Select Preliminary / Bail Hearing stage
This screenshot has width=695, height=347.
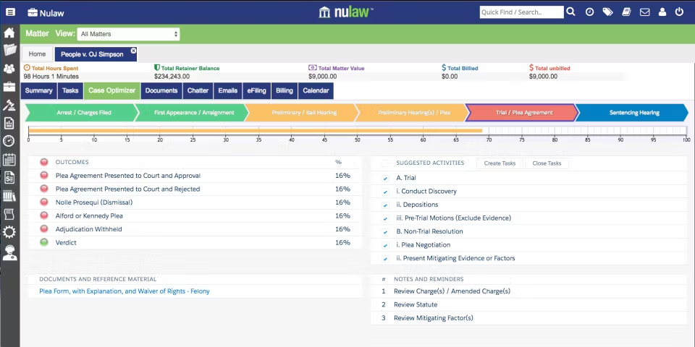(302, 113)
